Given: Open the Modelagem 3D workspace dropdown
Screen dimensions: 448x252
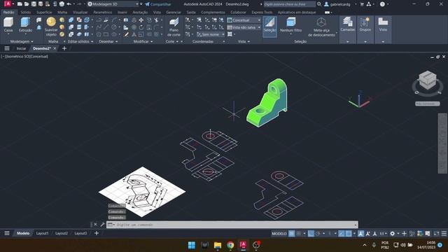Looking at the screenshot, I should tap(113, 4).
